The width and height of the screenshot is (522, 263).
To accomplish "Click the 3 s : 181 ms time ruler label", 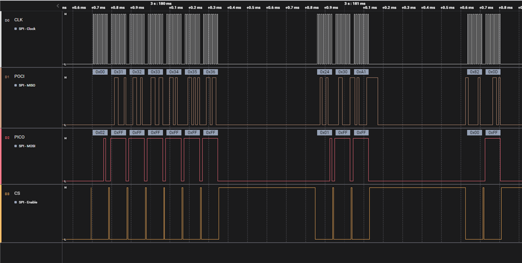I will [x=355, y=3].
